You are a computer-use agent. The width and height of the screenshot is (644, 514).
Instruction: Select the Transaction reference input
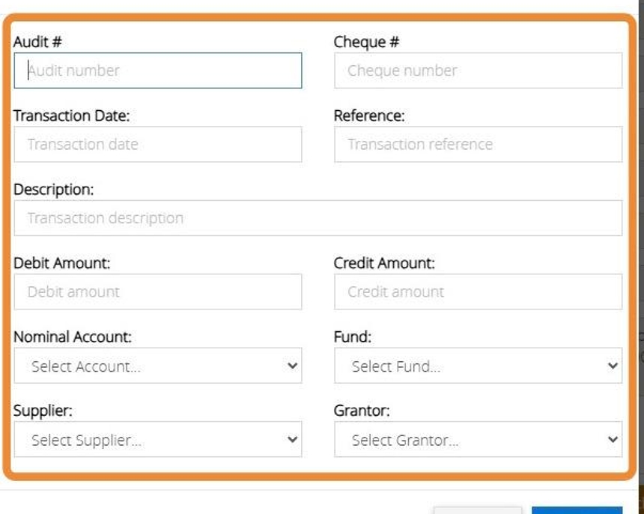pyautogui.click(x=478, y=144)
